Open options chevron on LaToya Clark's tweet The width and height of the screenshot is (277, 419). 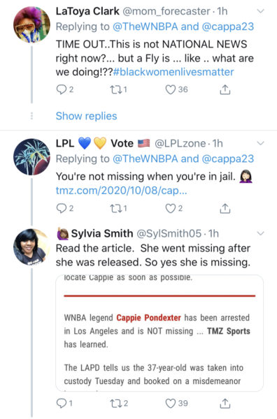260,11
